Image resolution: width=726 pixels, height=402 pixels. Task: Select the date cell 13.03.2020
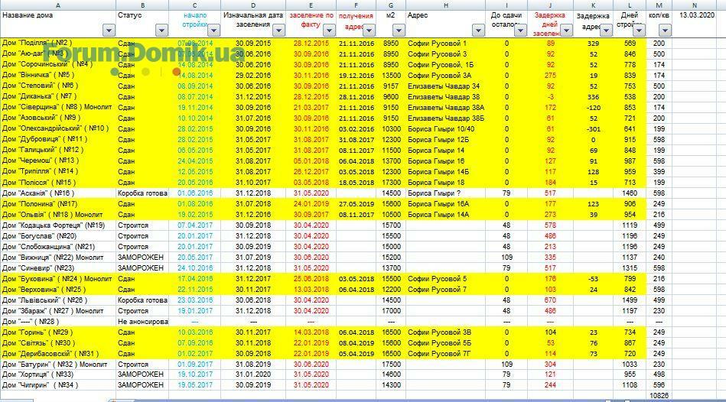(x=696, y=15)
